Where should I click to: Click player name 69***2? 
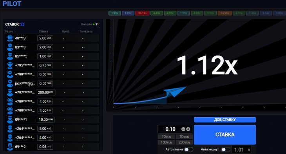pos(20,147)
